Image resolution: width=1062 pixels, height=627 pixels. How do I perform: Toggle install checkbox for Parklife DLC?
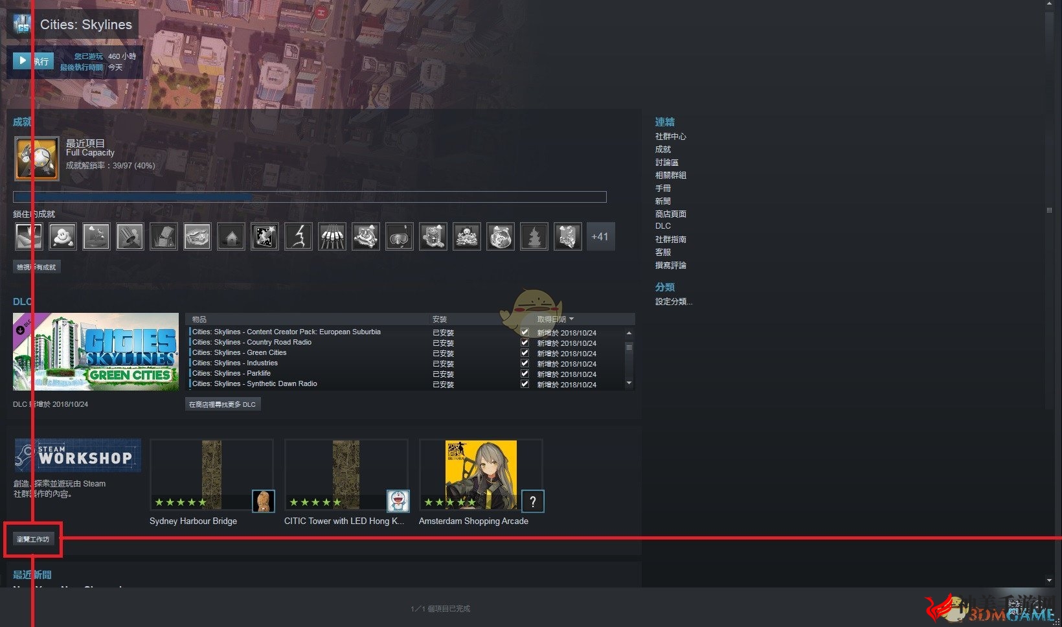[525, 374]
